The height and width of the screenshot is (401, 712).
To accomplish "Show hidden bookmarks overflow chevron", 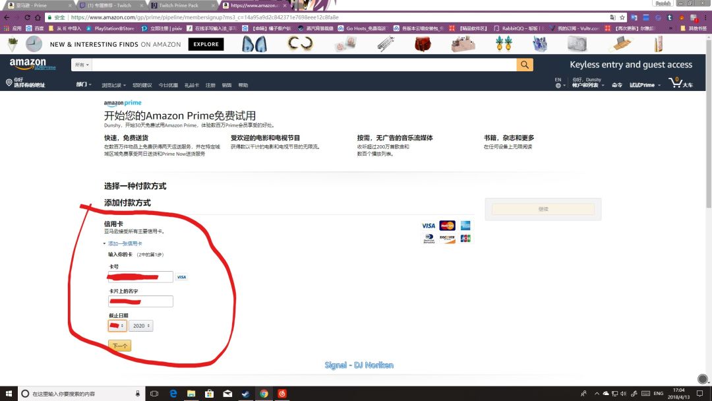I will (670, 28).
